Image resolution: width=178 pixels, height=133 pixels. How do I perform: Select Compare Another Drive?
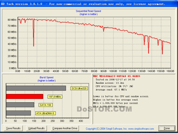click(x=65, y=128)
